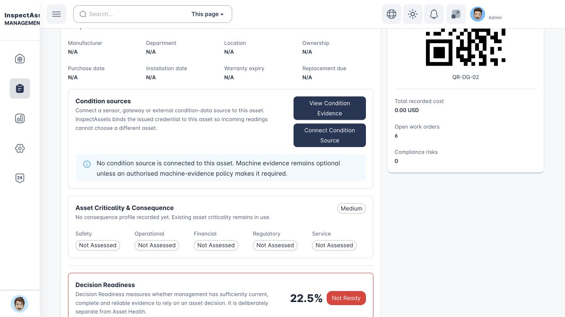Screen dimensions: 565x317
Task: Click the Financial Not Assessed badge
Action: pyautogui.click(x=216, y=245)
